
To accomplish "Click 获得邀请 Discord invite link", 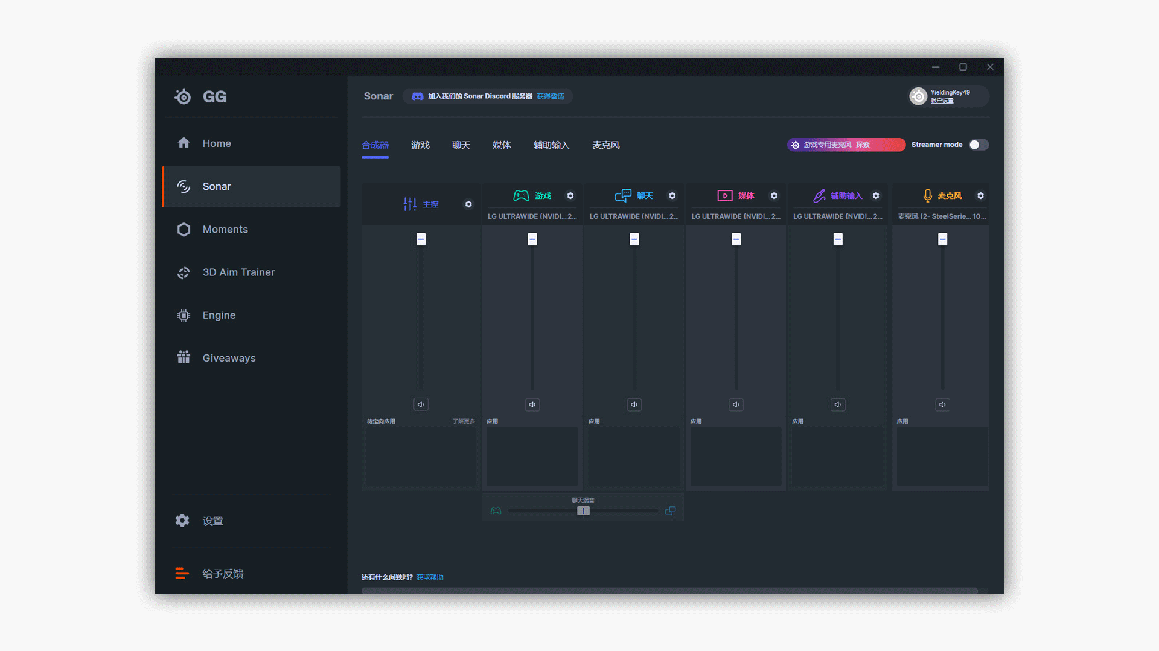I will [x=551, y=96].
